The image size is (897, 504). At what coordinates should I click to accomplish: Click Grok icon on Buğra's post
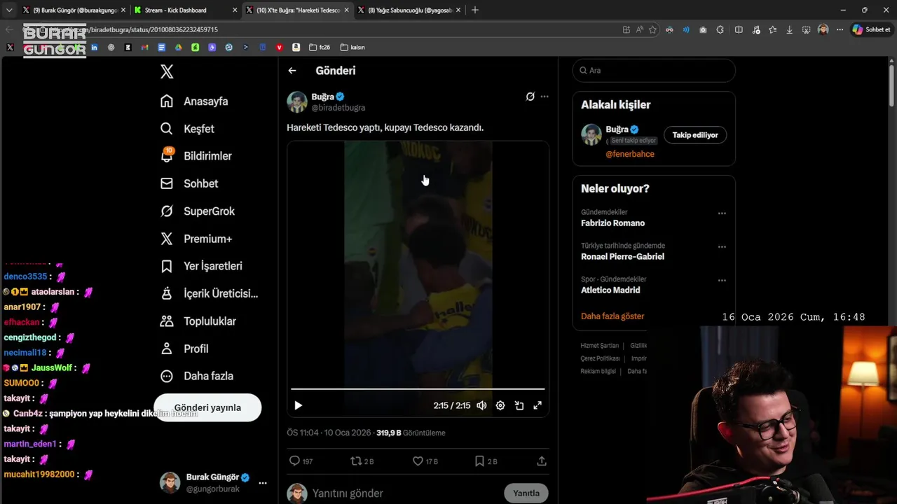coord(530,97)
